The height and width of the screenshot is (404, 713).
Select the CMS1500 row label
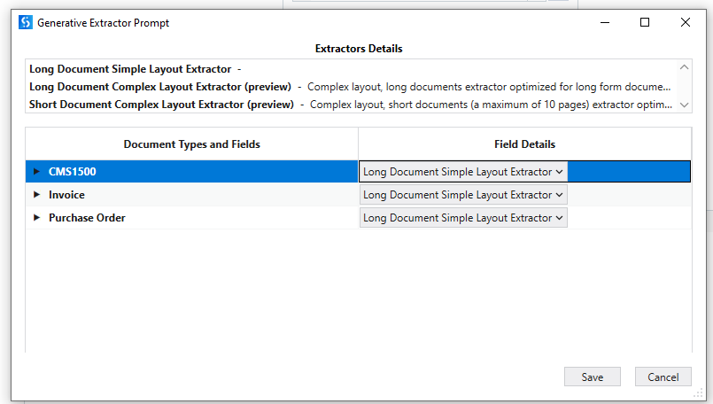click(73, 172)
